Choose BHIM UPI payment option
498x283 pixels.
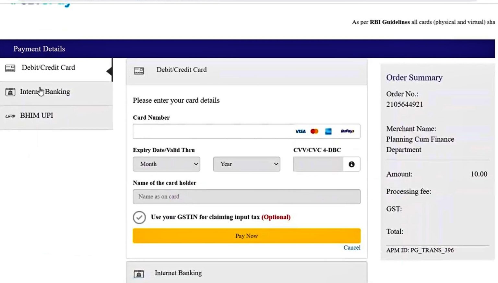click(37, 116)
